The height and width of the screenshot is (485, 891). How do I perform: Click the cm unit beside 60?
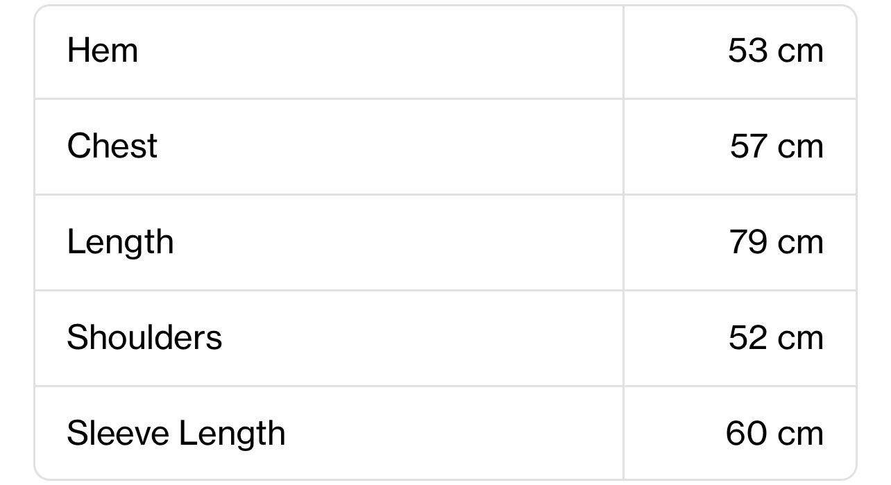pyautogui.click(x=801, y=437)
